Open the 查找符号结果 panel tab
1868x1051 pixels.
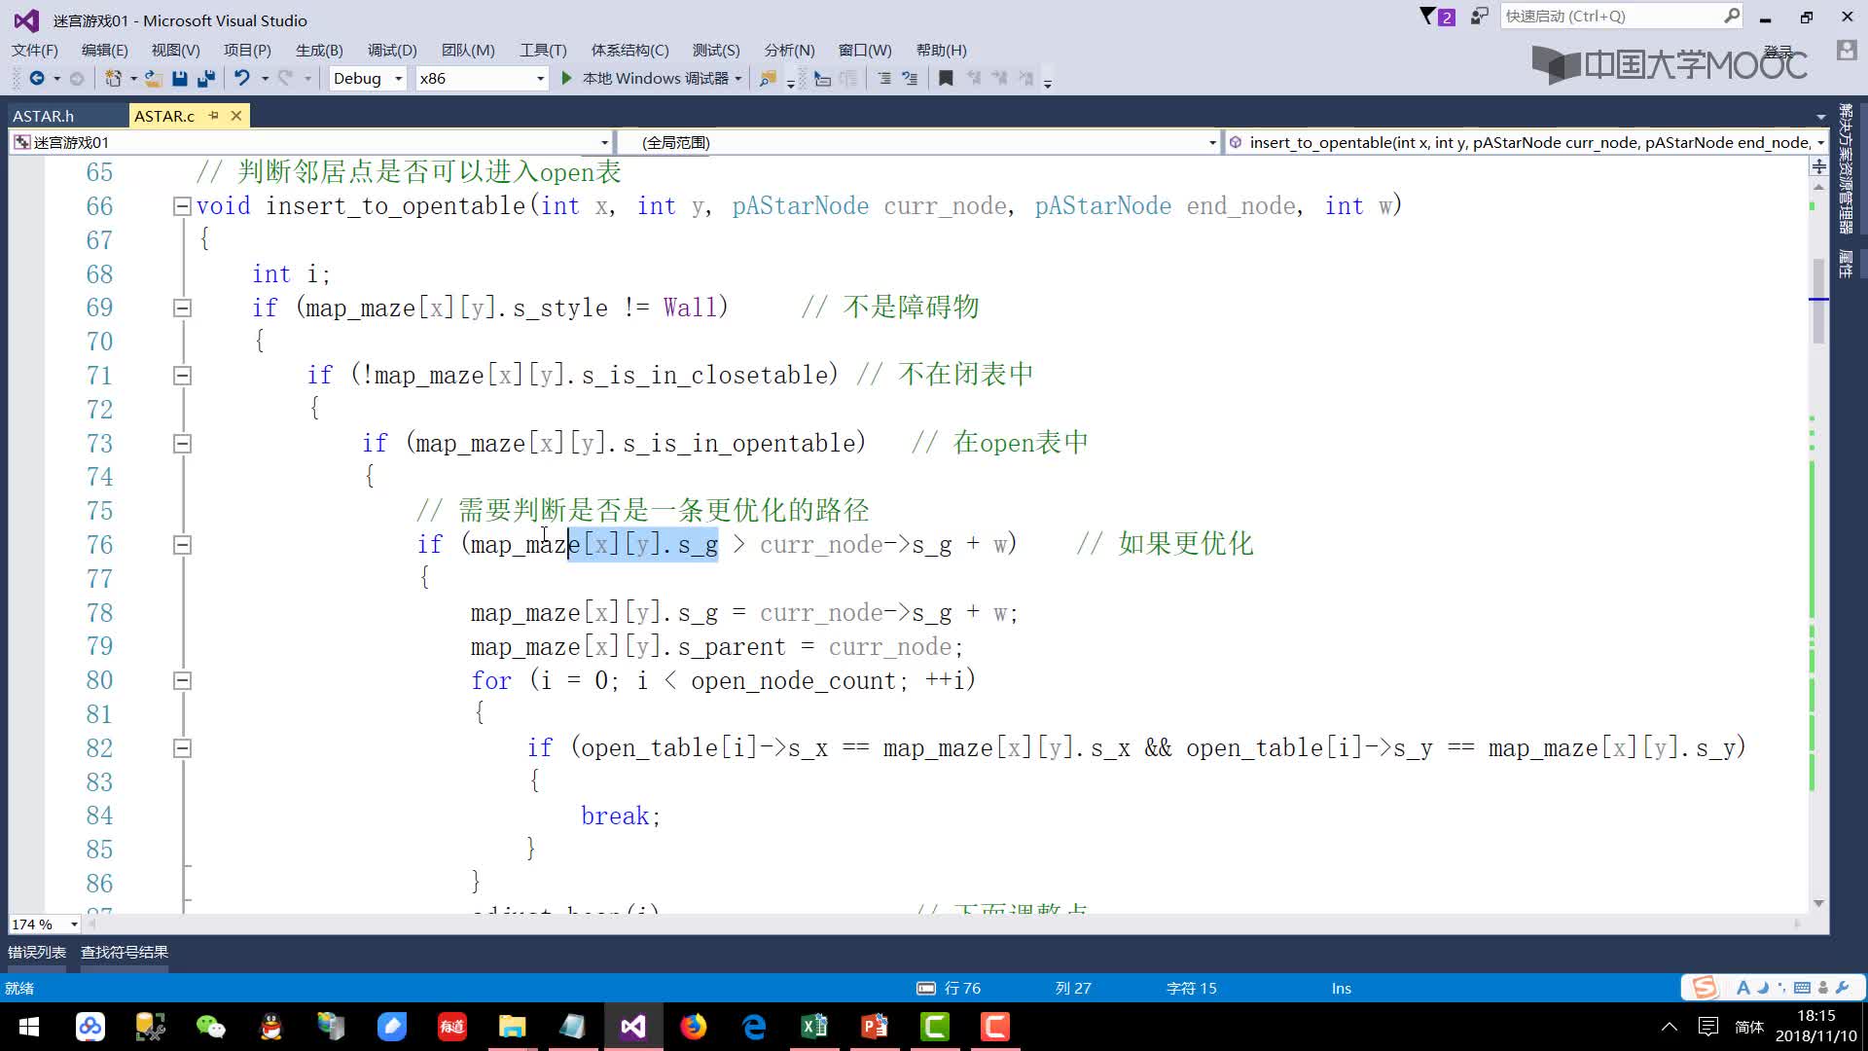coord(125,952)
